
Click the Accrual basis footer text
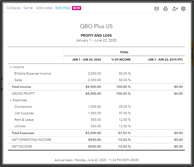point(63,160)
